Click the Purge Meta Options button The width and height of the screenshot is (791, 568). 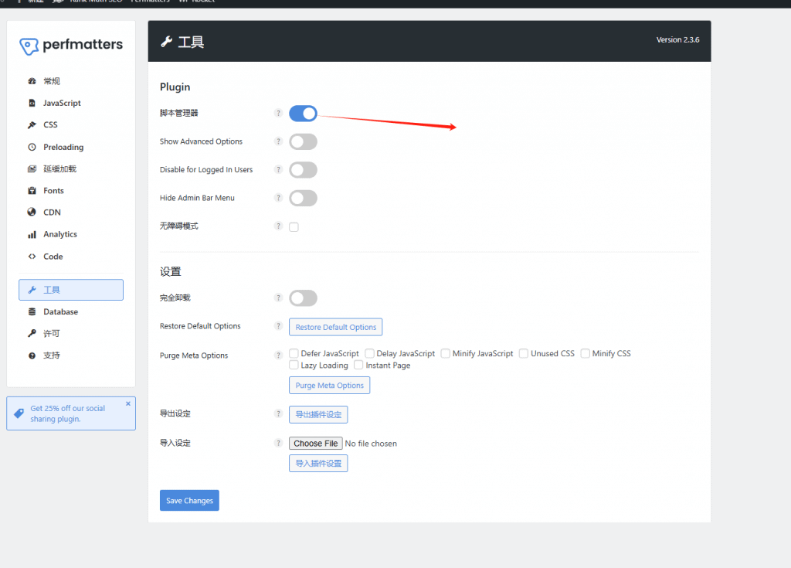click(329, 385)
